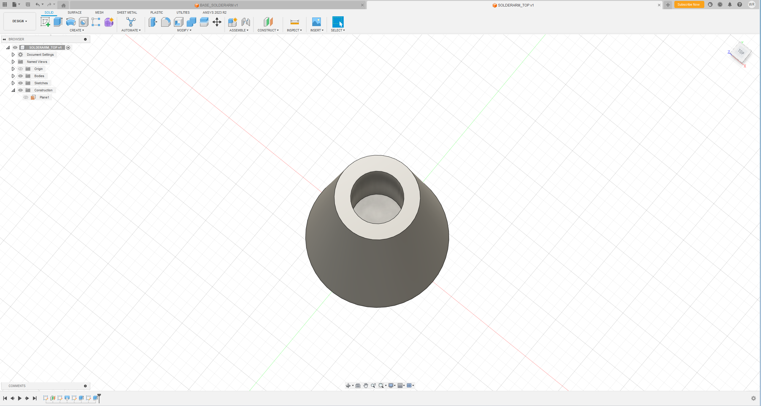The height and width of the screenshot is (406, 761).
Task: Play the timeline
Action: click(x=20, y=398)
